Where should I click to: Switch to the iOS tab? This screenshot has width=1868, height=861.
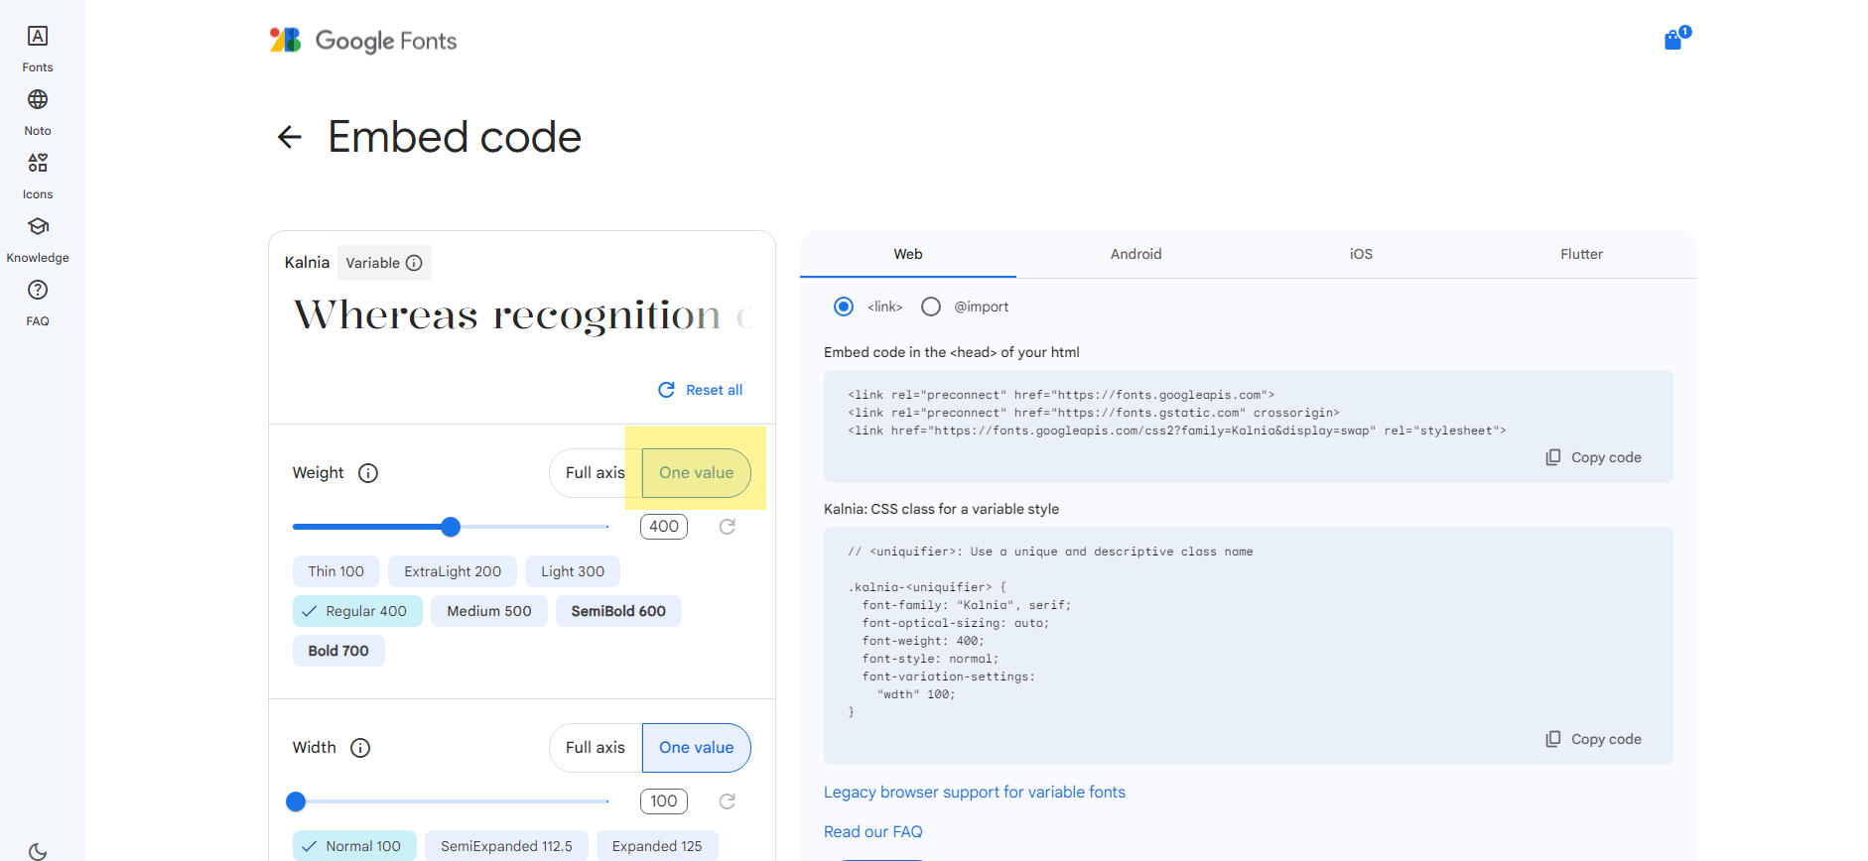[x=1361, y=254]
